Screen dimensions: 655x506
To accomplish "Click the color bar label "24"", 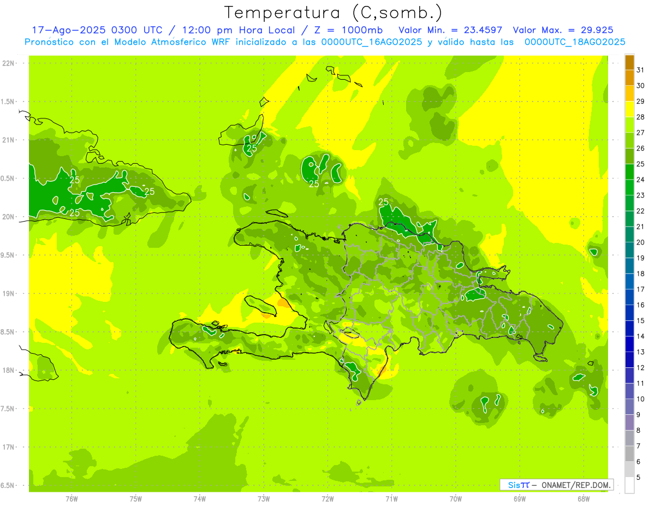I will pyautogui.click(x=641, y=180).
